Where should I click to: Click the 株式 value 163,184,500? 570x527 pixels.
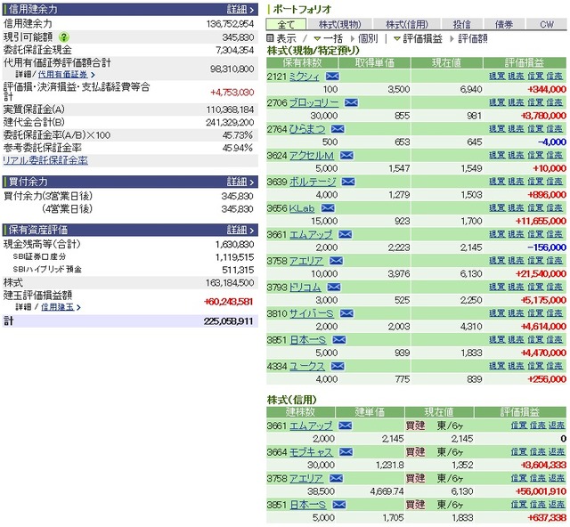click(230, 283)
